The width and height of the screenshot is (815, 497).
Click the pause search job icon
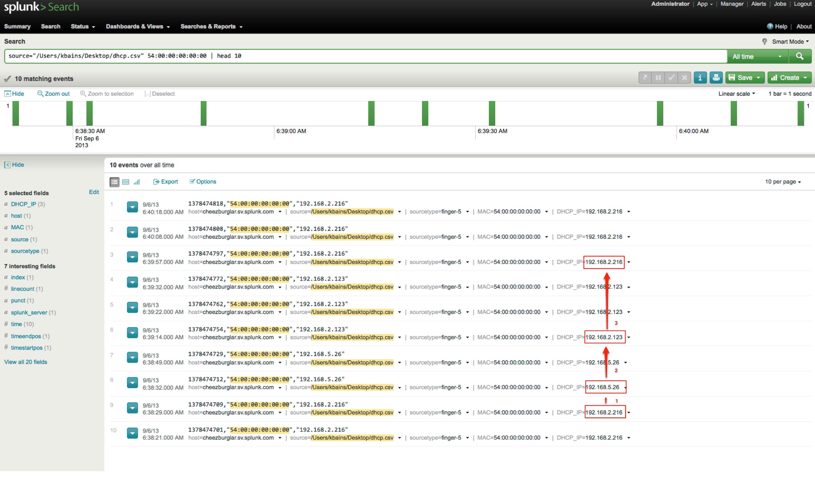coord(658,78)
